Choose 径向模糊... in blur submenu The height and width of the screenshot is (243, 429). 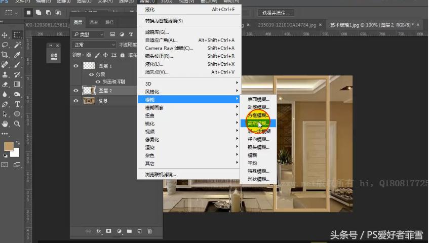(x=258, y=139)
